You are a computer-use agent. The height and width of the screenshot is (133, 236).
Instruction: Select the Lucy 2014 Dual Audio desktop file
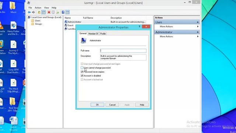click(13, 66)
